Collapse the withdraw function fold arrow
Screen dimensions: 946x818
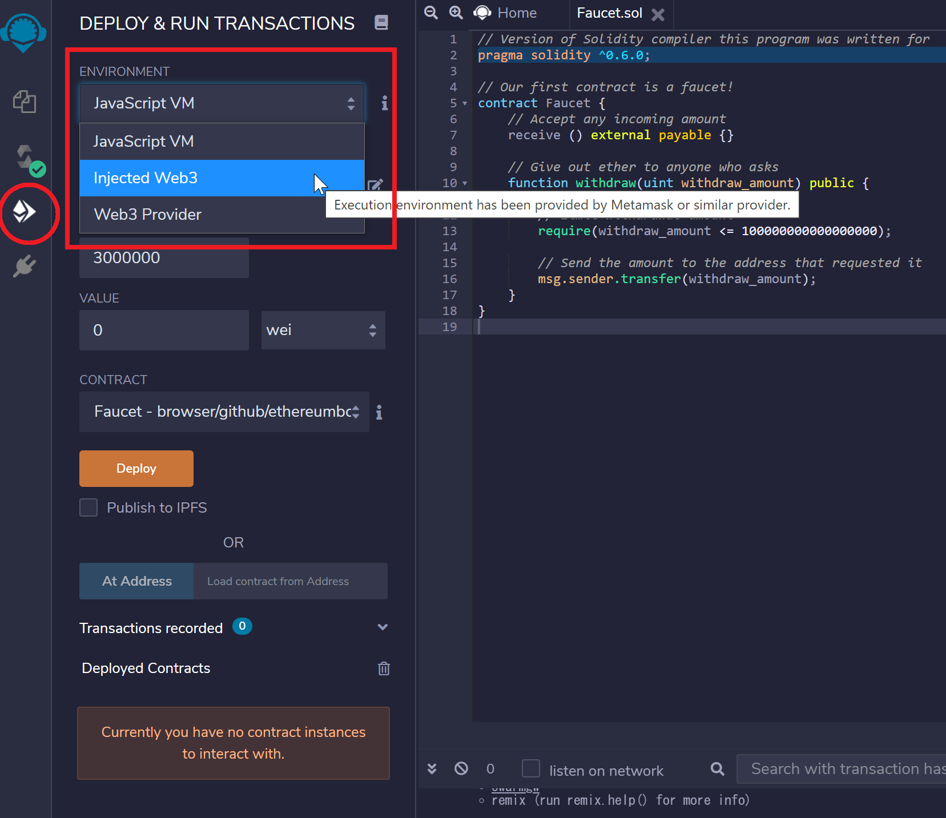(465, 183)
